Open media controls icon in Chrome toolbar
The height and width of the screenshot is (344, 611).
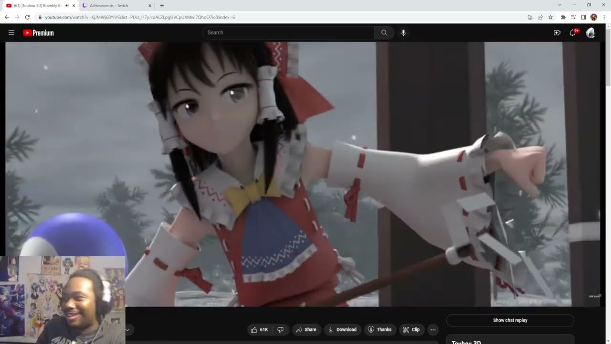[x=573, y=17]
